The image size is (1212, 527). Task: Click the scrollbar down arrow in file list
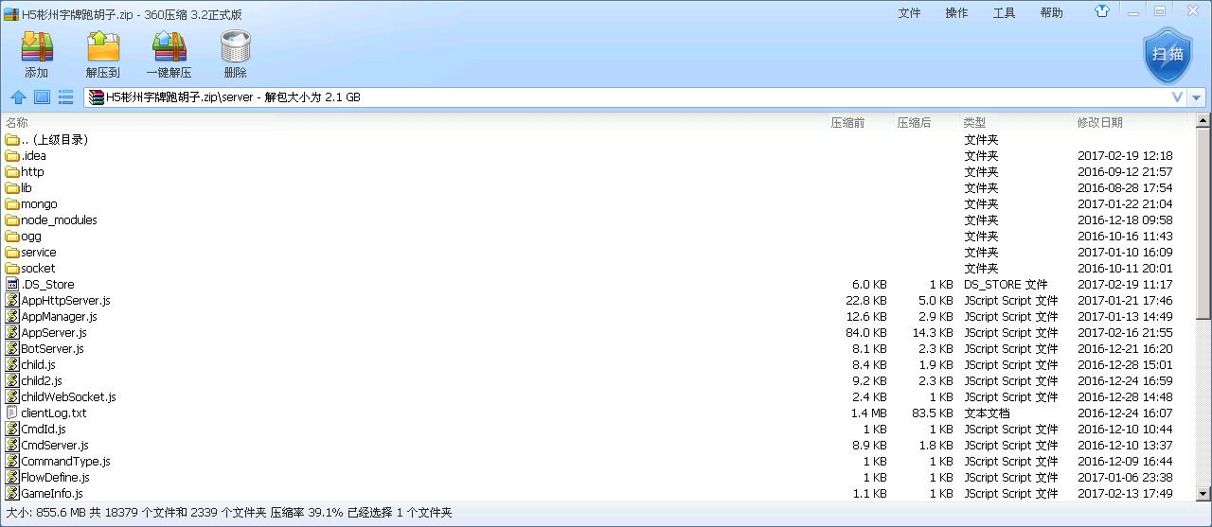pos(1203,493)
